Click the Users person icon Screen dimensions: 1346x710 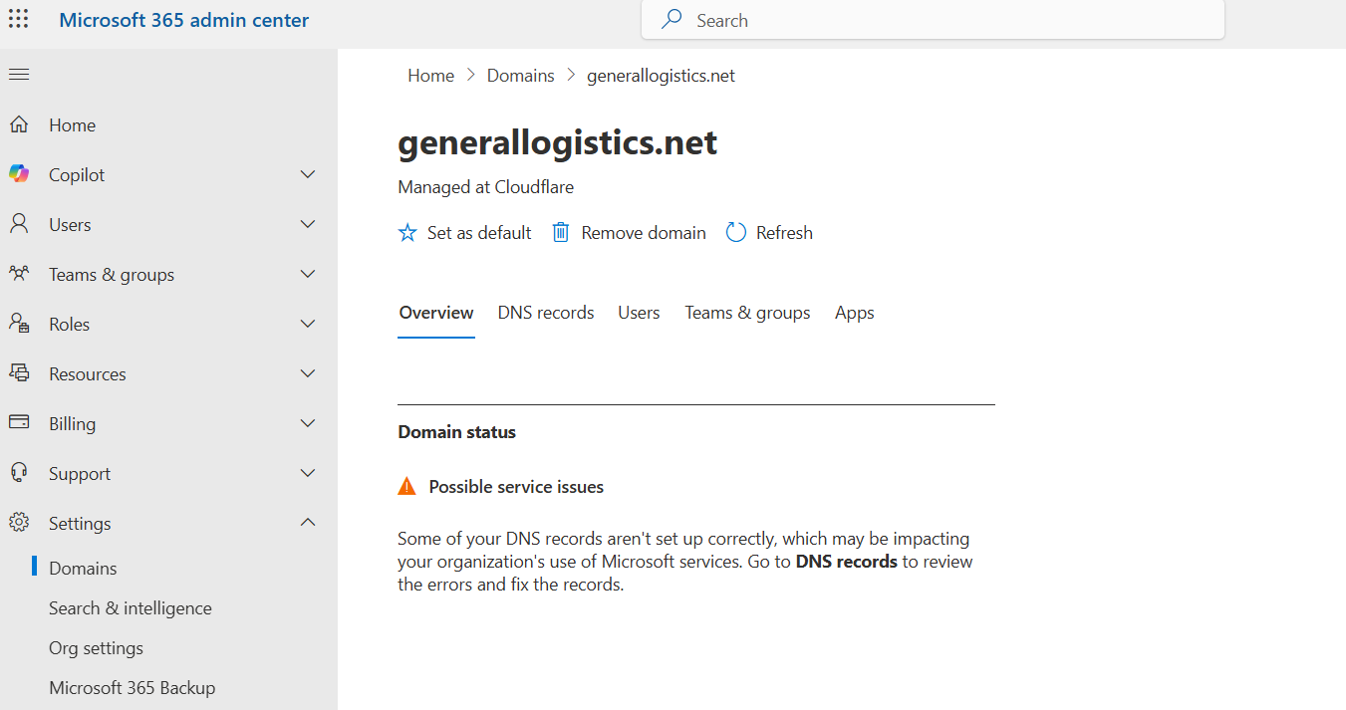click(19, 224)
